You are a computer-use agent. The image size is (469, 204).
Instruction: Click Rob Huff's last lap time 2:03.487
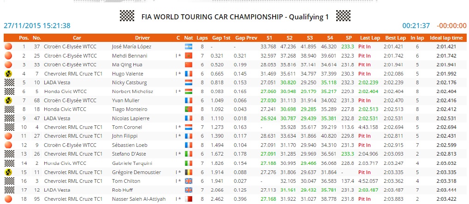(369, 190)
